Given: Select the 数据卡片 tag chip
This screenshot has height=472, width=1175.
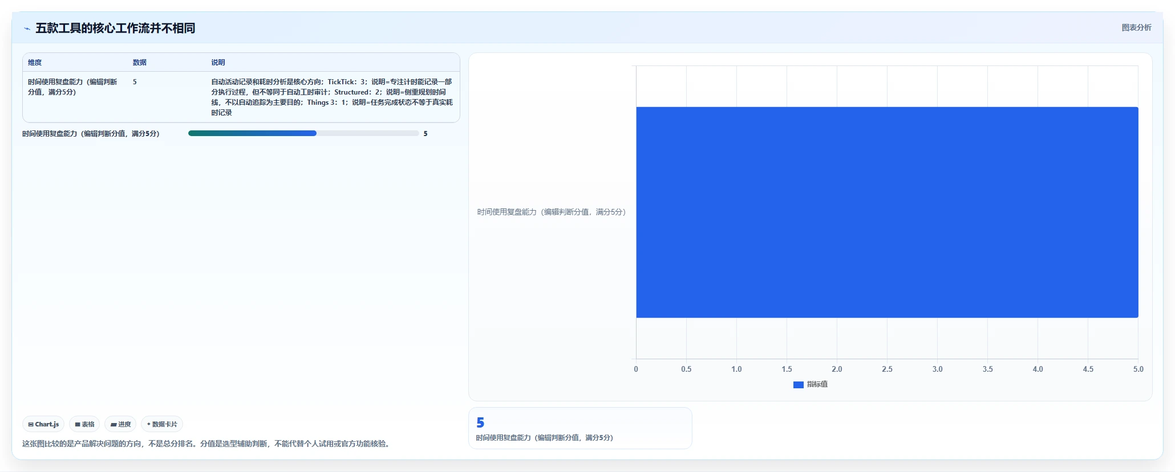Looking at the screenshot, I should click(162, 424).
